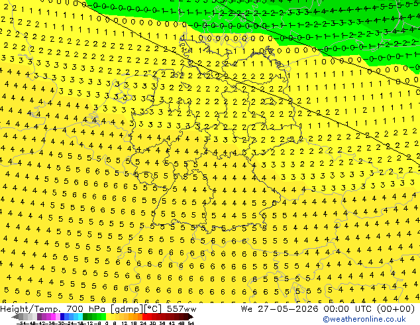The width and height of the screenshot is (420, 325).
Task: Click the '-54' label on the color scale
Action: 21,324
